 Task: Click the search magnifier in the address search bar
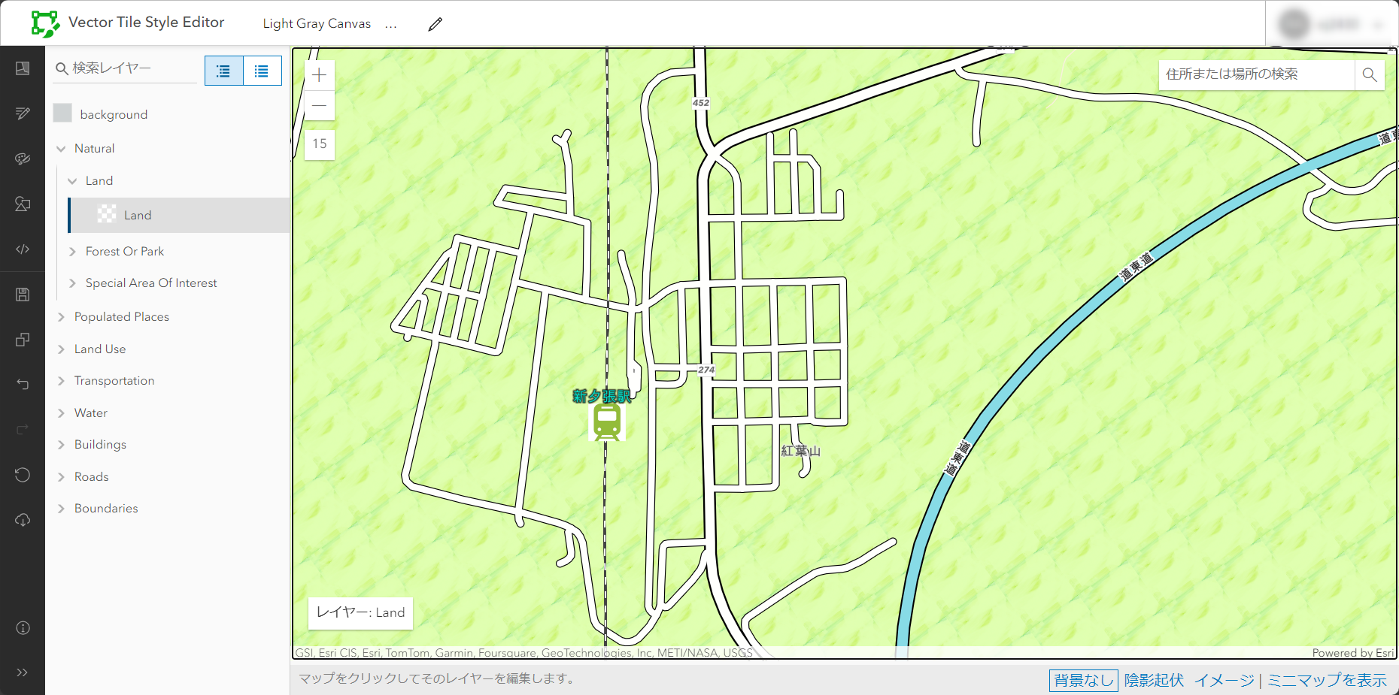tap(1370, 75)
